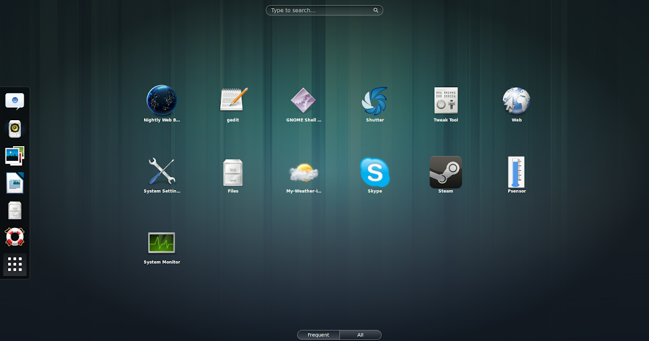Click the search field at the top

(324, 10)
